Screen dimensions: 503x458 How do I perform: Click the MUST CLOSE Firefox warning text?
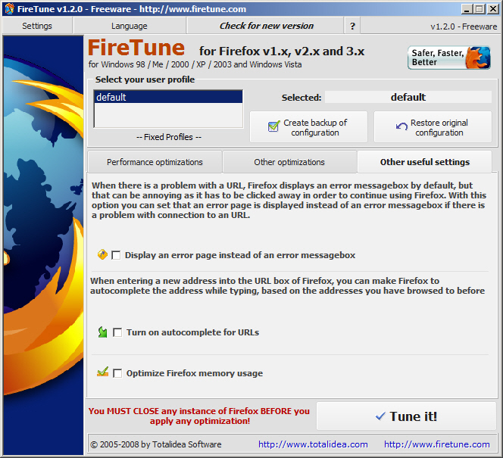[x=199, y=416]
